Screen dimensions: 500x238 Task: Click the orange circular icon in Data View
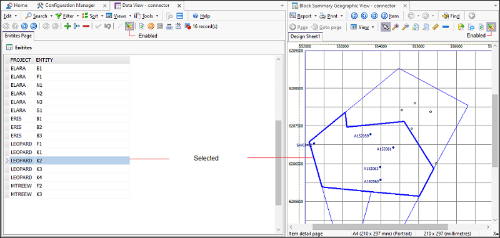tap(151, 26)
